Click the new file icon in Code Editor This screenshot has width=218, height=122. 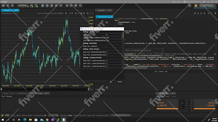point(195,13)
